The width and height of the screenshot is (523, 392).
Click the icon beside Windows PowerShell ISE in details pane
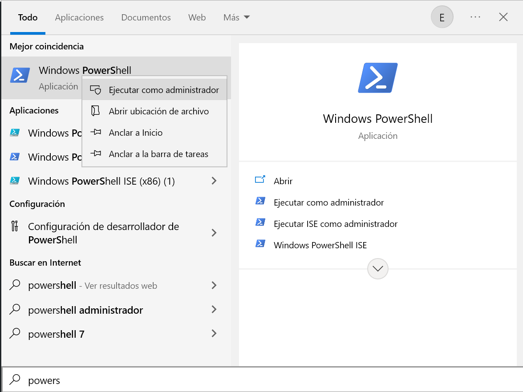pos(260,244)
